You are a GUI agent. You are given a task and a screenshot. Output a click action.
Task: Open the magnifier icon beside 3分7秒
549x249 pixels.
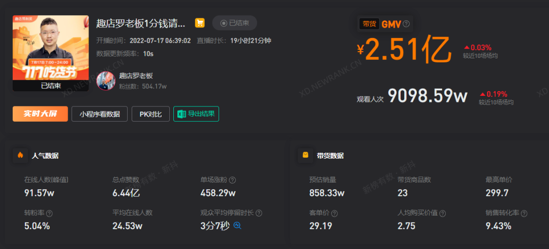[237, 226]
